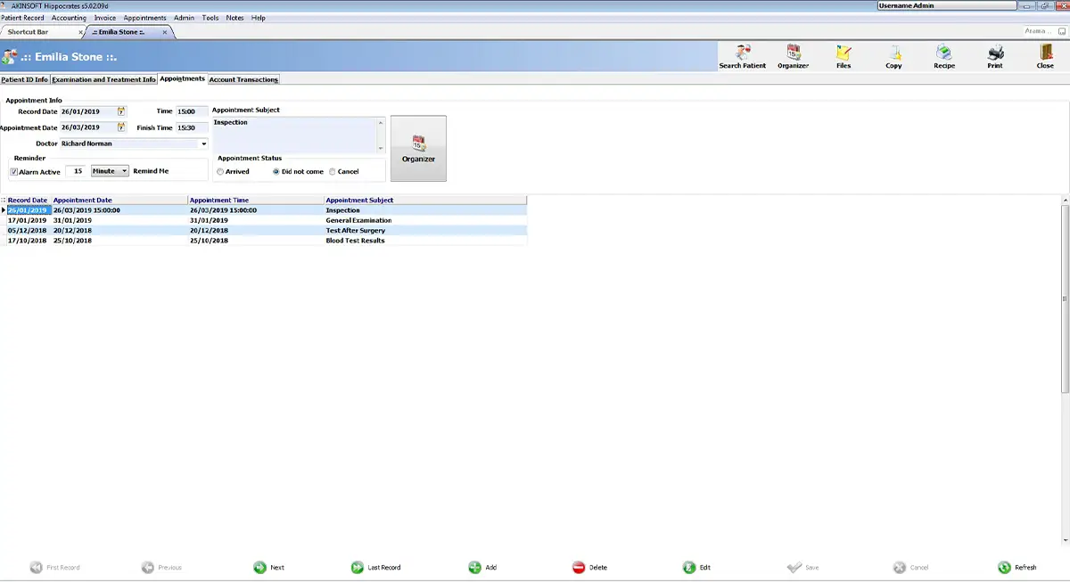Viewport: 1070px width, 582px height.
Task: Mark appointment status as Arrived
Action: [221, 171]
